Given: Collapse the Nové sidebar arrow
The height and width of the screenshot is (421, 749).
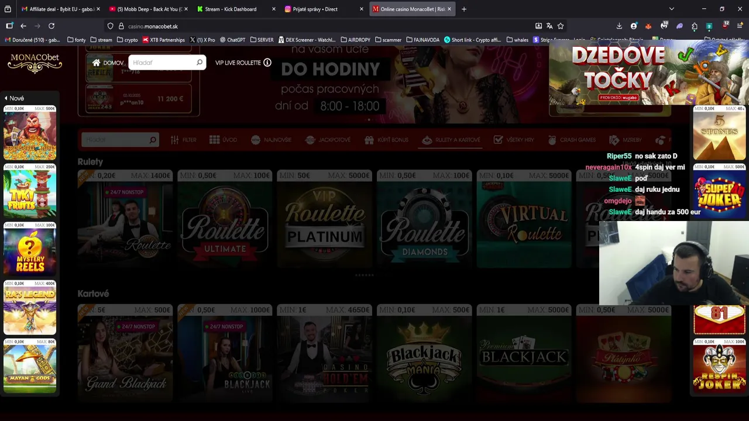Looking at the screenshot, I should (6, 98).
